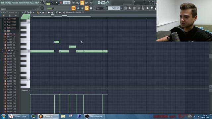This screenshot has width=212, height=119.
Task: Open the PATTERNS menu
Action: click(x=15, y=3)
